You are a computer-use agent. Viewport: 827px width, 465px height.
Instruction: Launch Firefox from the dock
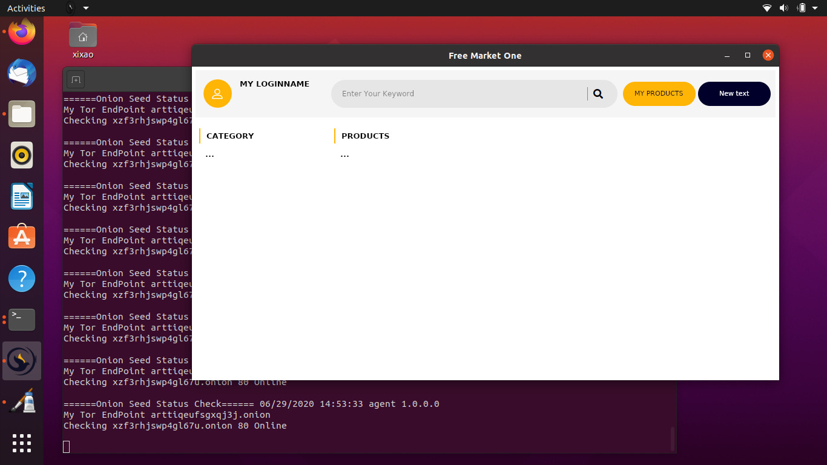pos(22,30)
